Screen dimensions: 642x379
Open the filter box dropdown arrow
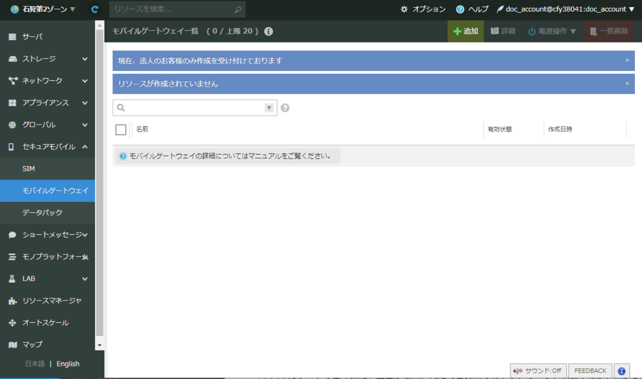tap(269, 108)
